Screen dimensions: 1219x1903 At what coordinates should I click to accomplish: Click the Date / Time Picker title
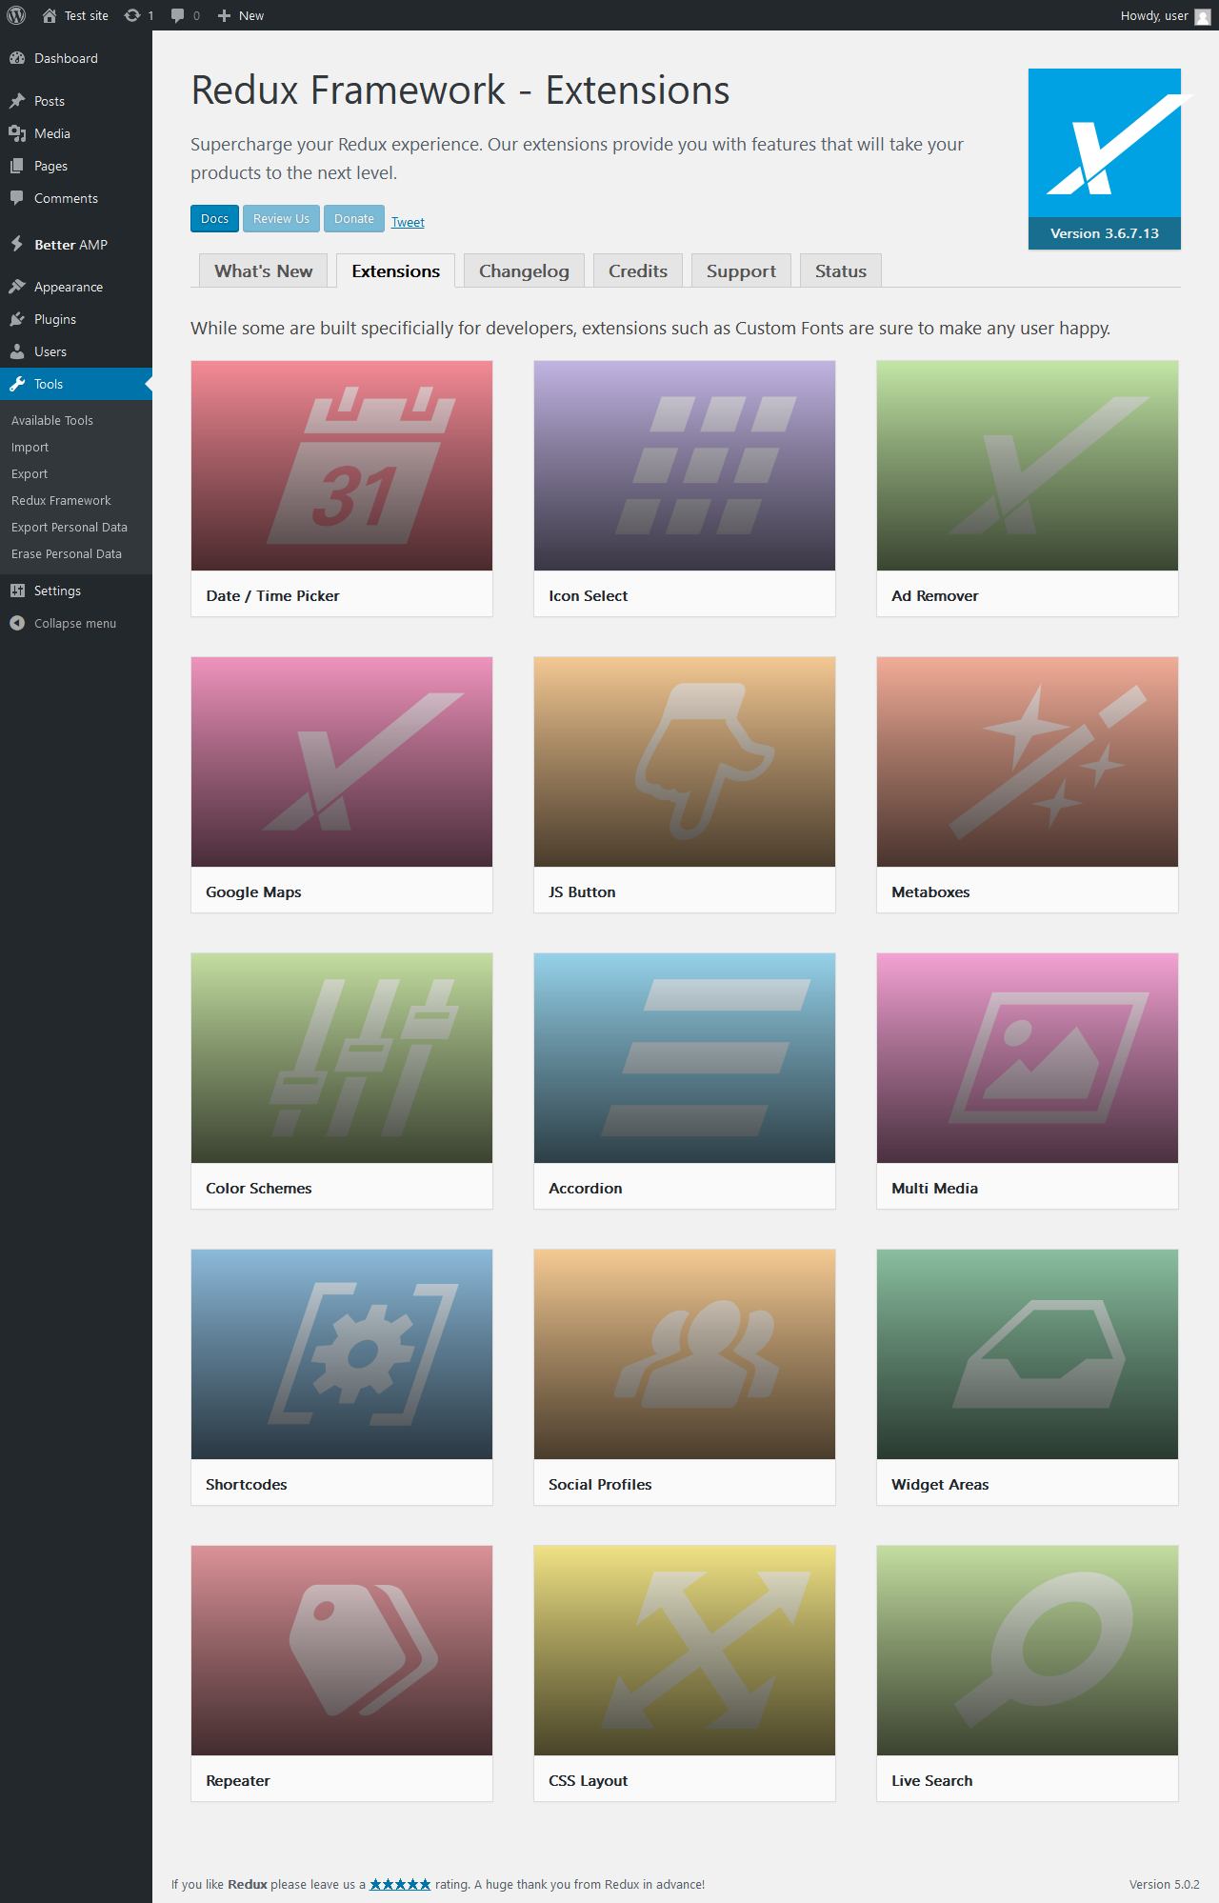coord(272,595)
